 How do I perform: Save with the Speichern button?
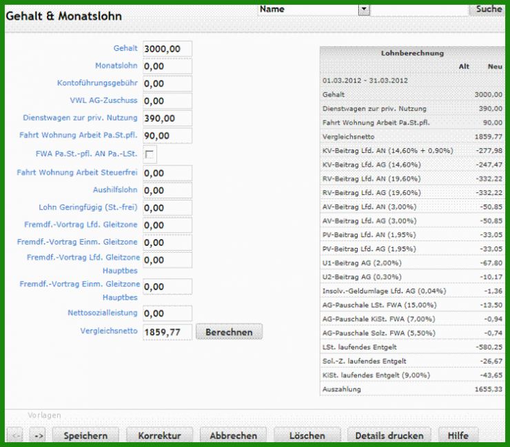tap(85, 435)
